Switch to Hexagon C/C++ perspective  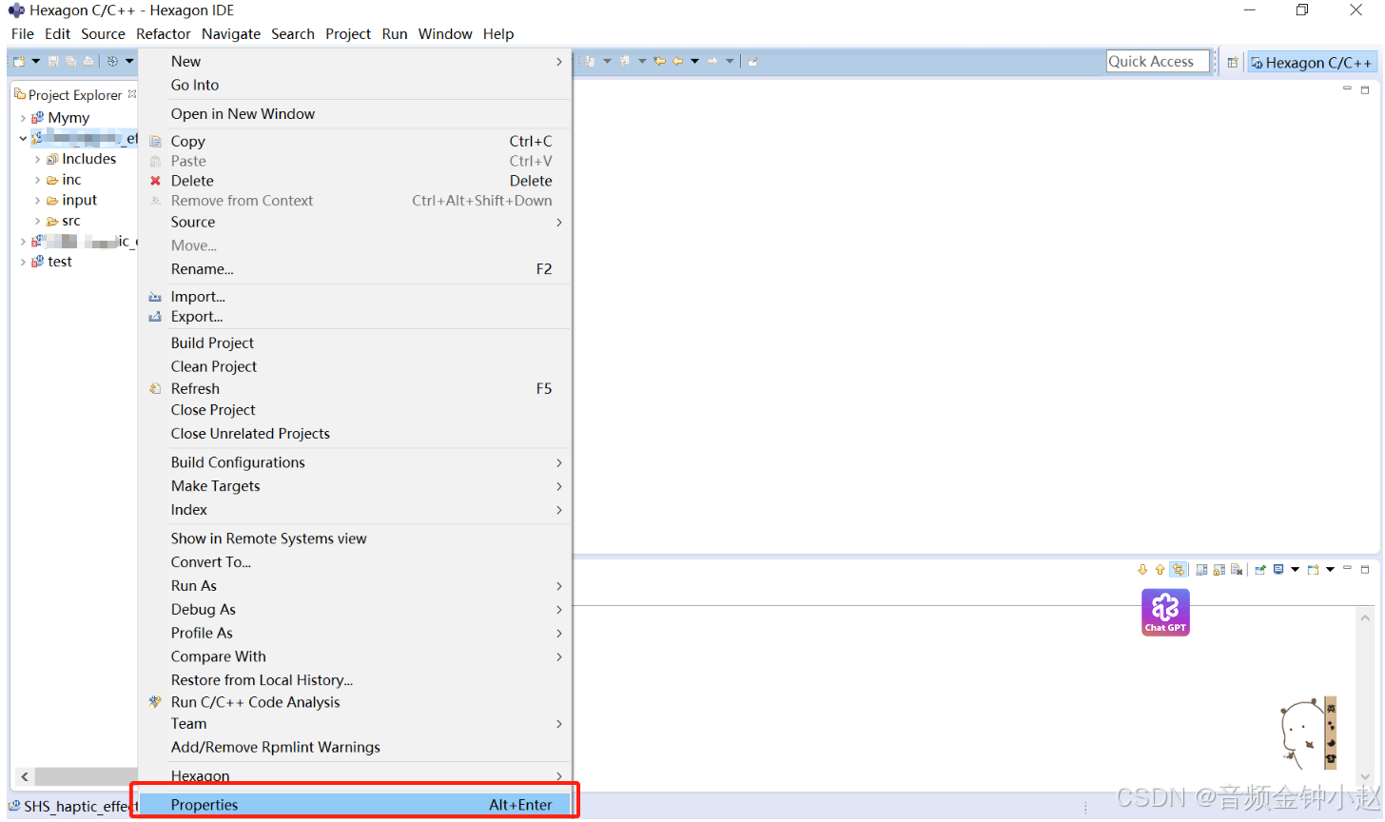click(x=1312, y=63)
